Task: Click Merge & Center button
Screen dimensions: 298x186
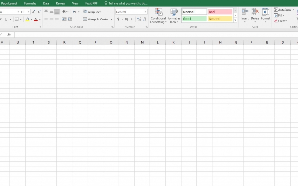Action: (x=96, y=20)
